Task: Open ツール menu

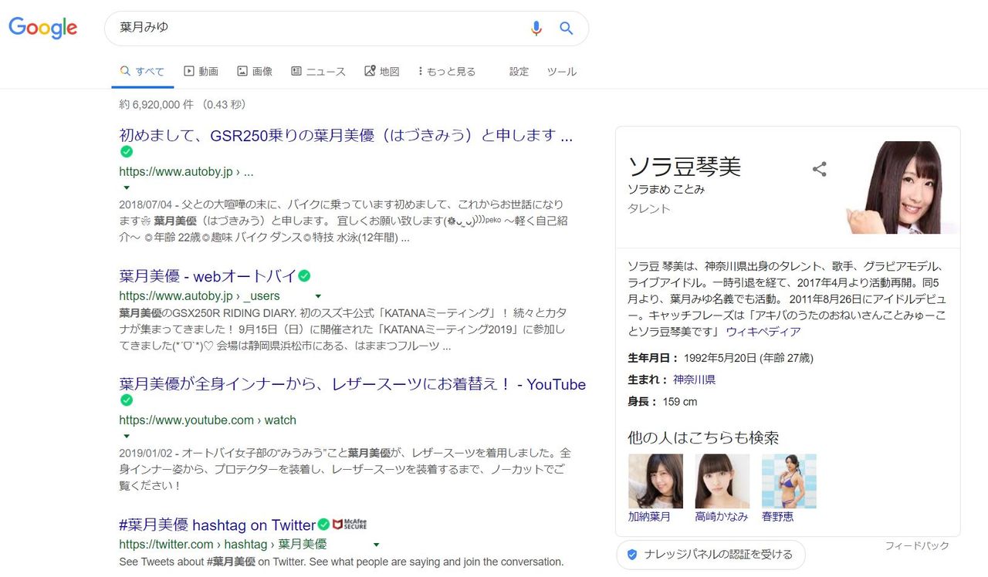Action: tap(562, 72)
